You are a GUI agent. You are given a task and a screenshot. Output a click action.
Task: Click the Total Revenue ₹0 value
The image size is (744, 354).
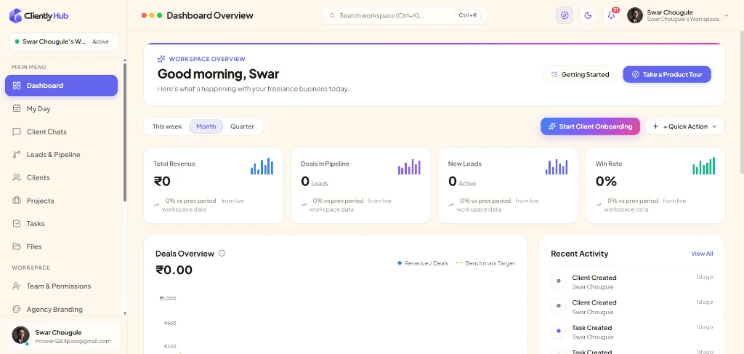[162, 181]
